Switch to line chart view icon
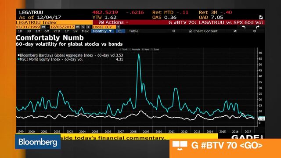Screen dimensions: 281x158 point(120,31)
